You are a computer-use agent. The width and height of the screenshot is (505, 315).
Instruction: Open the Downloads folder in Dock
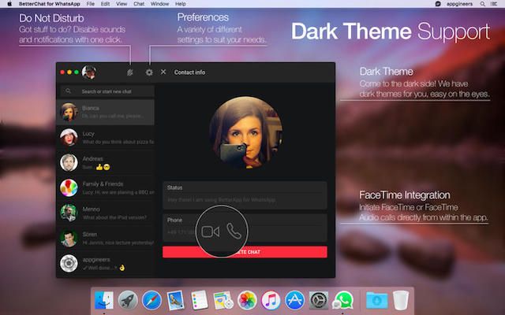tap(376, 300)
